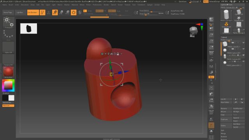The width and height of the screenshot is (249, 140).
Task: Expand the Merge section
Action: click(223, 133)
